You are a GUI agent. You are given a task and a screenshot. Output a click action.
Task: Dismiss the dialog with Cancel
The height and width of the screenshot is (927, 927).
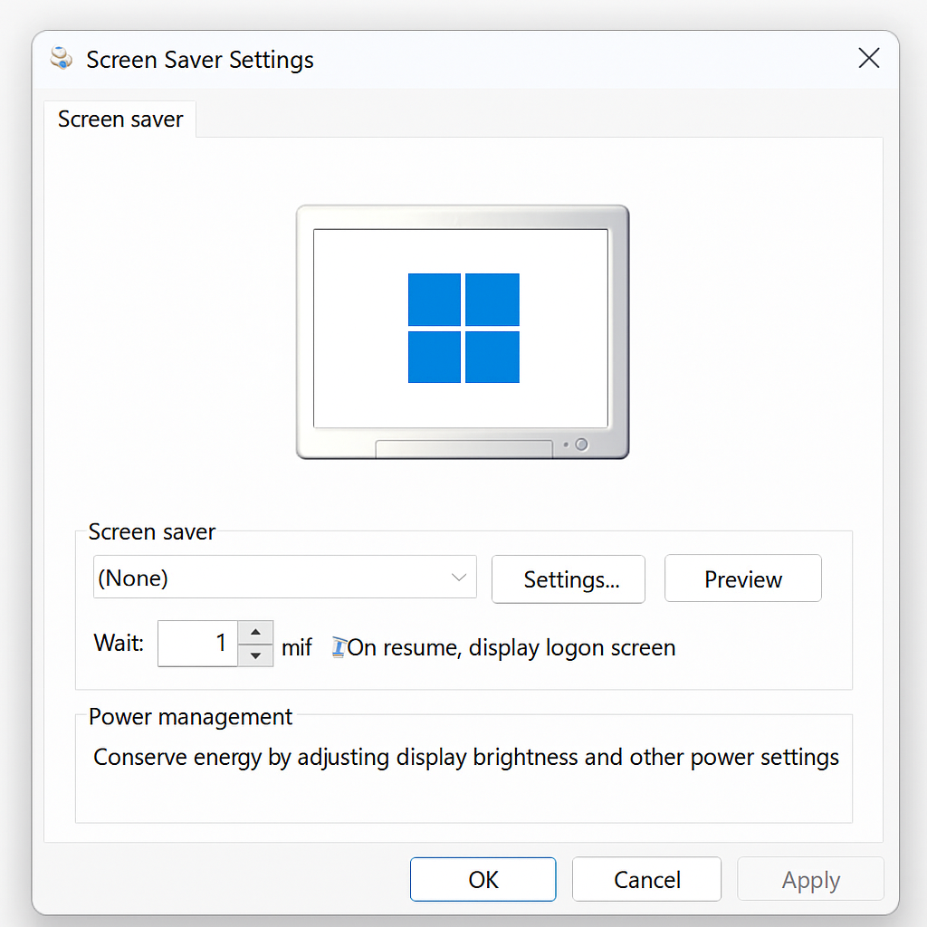pyautogui.click(x=646, y=878)
